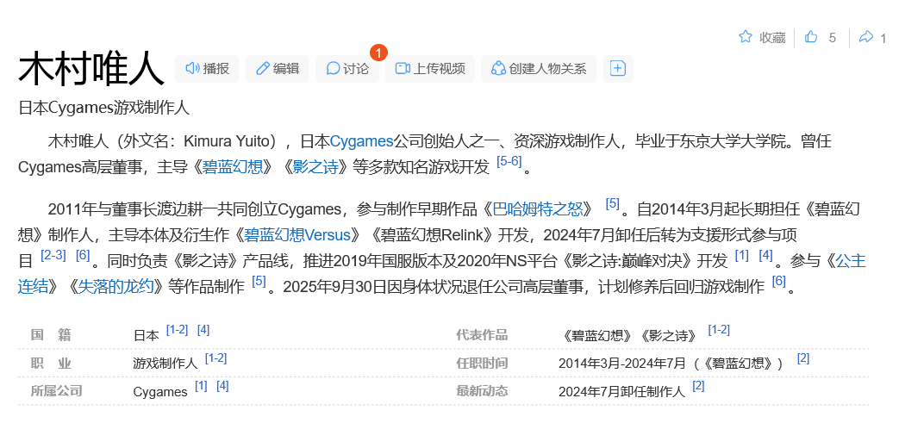The height and width of the screenshot is (423, 899).
Task: Click the 代表作品 field label
Action: pyautogui.click(x=482, y=335)
